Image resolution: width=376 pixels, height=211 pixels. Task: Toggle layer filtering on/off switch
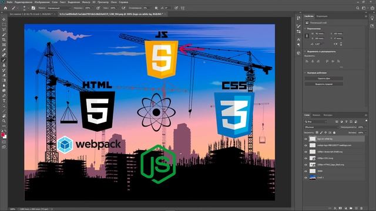tap(366, 121)
